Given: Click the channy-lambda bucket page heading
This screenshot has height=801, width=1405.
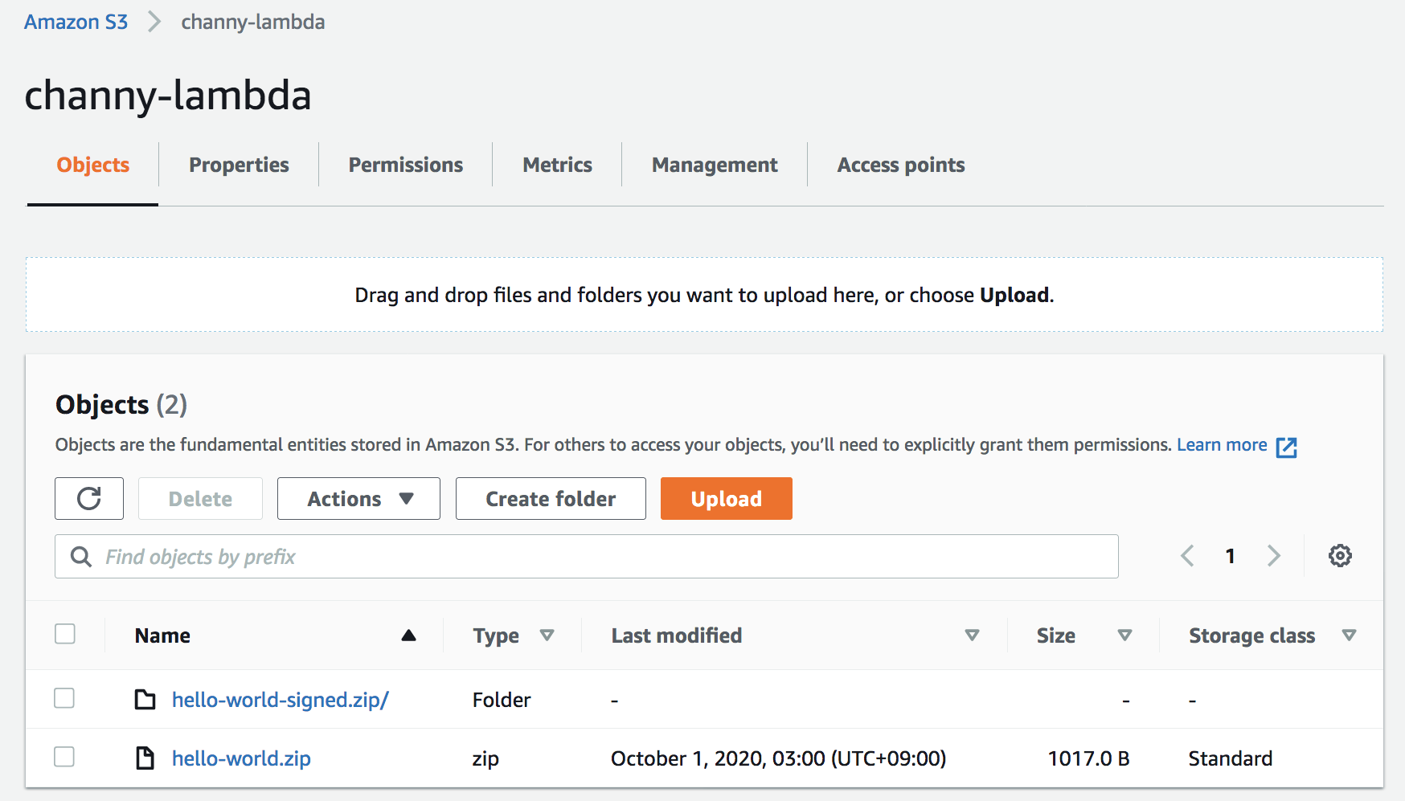Looking at the screenshot, I should 168,95.
